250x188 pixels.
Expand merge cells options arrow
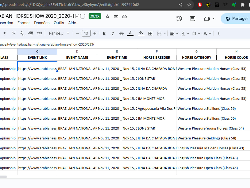point(165,33)
